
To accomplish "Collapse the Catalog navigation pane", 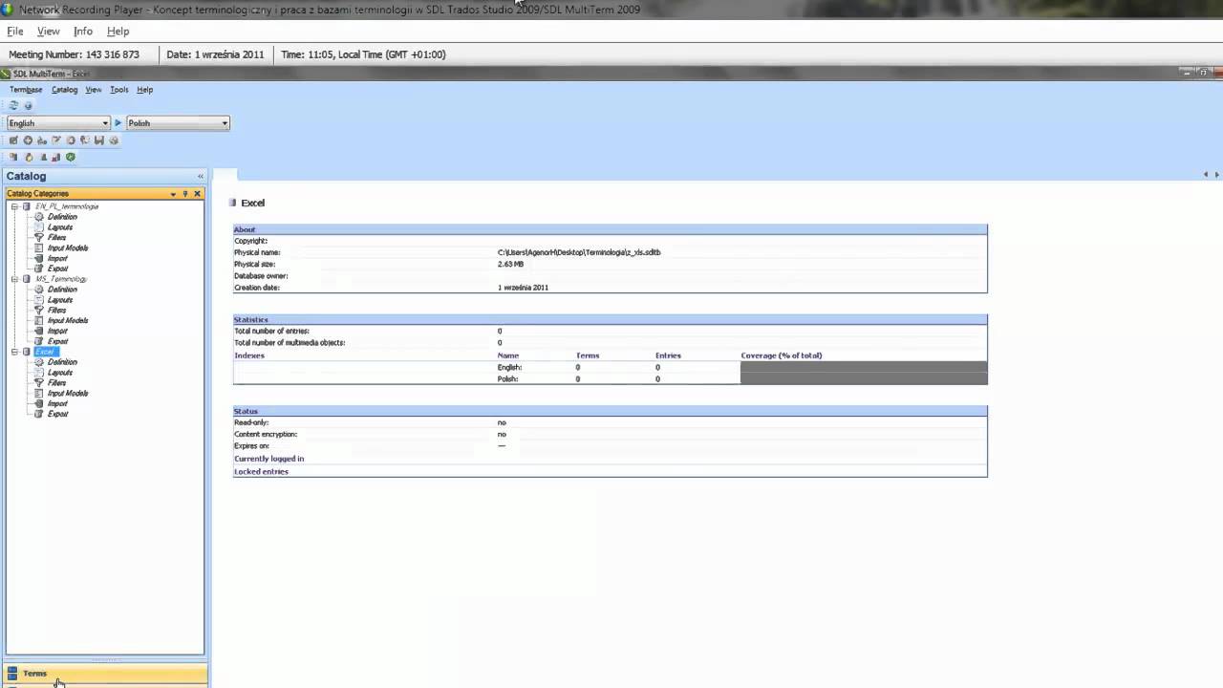I will (201, 176).
